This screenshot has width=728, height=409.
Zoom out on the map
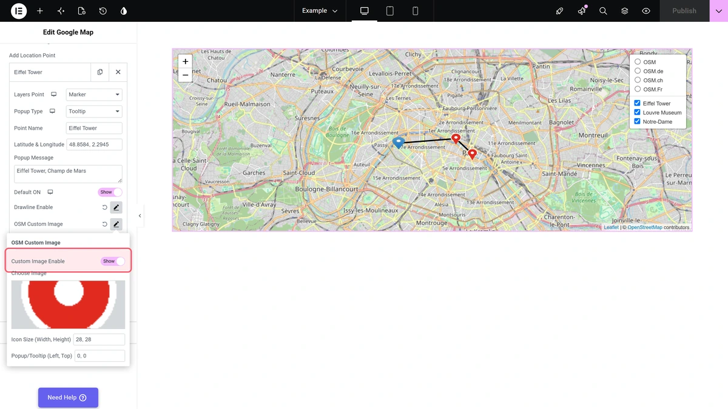(185, 75)
